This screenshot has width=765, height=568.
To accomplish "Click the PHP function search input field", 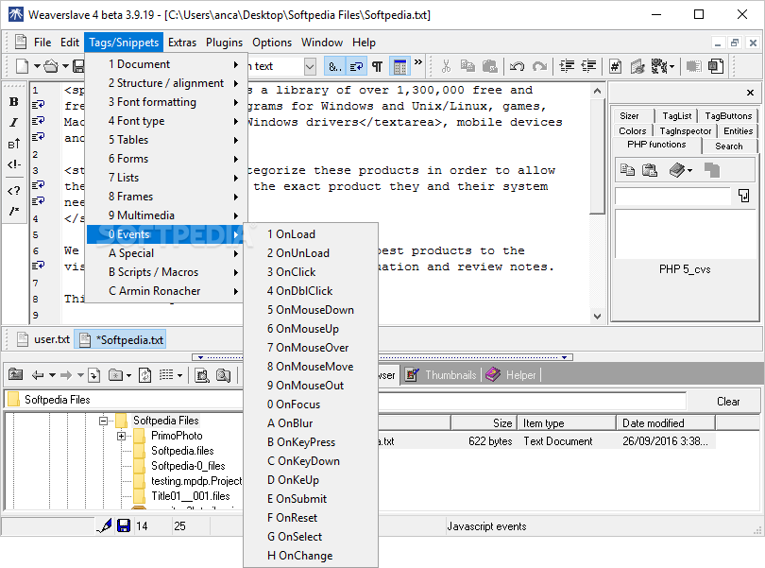I will 672,197.
